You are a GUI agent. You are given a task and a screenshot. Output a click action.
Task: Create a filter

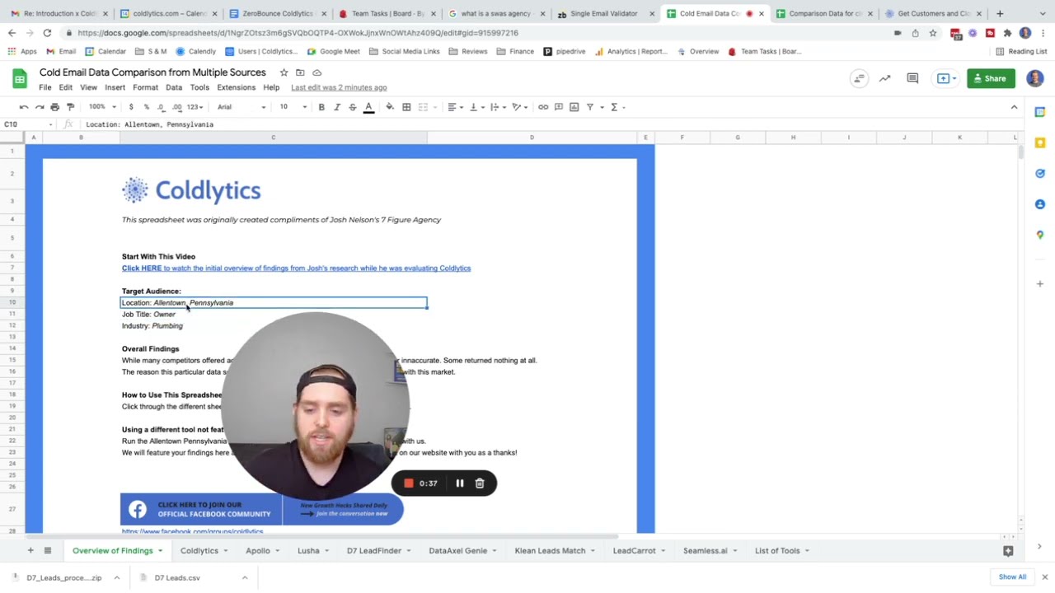click(x=590, y=107)
